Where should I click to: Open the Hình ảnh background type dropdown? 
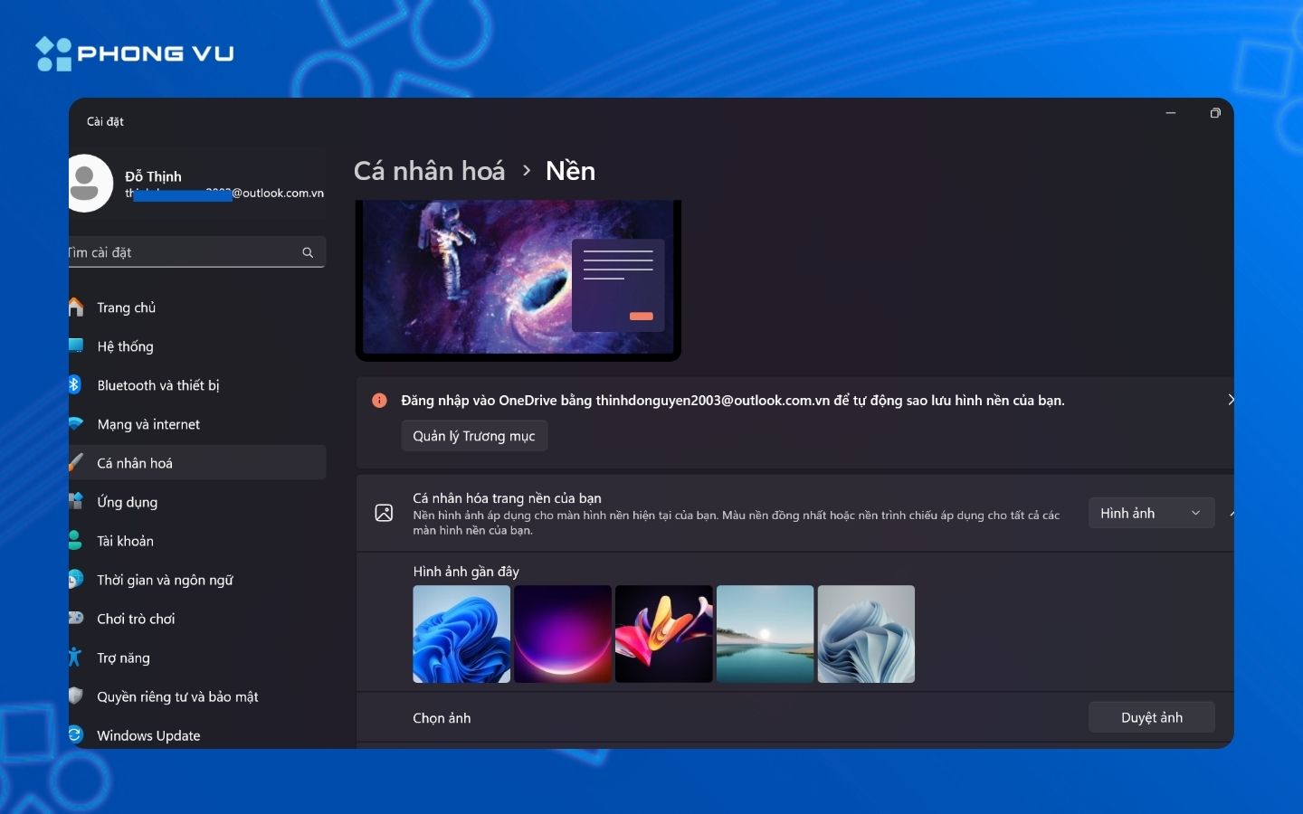tap(1150, 513)
